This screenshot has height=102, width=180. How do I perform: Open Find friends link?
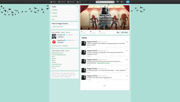click(x=65, y=46)
